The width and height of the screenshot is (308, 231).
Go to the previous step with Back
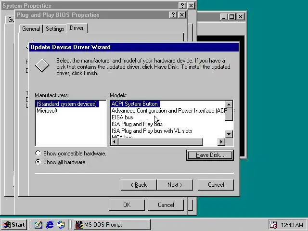[x=139, y=185]
